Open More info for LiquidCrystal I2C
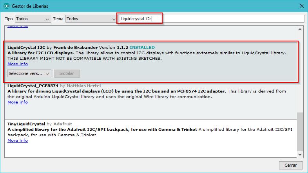 [18, 64]
